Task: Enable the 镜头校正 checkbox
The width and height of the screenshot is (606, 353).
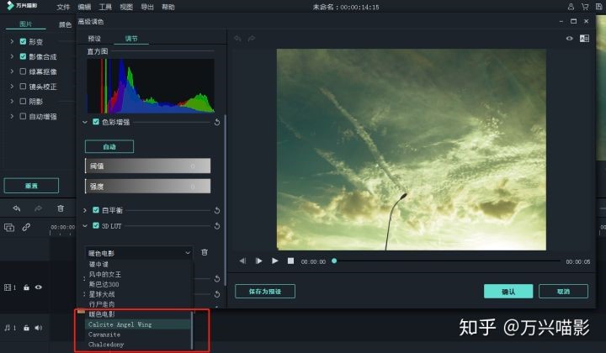Action: (23, 87)
